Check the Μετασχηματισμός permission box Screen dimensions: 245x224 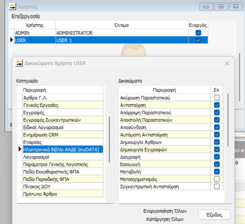[217, 179]
